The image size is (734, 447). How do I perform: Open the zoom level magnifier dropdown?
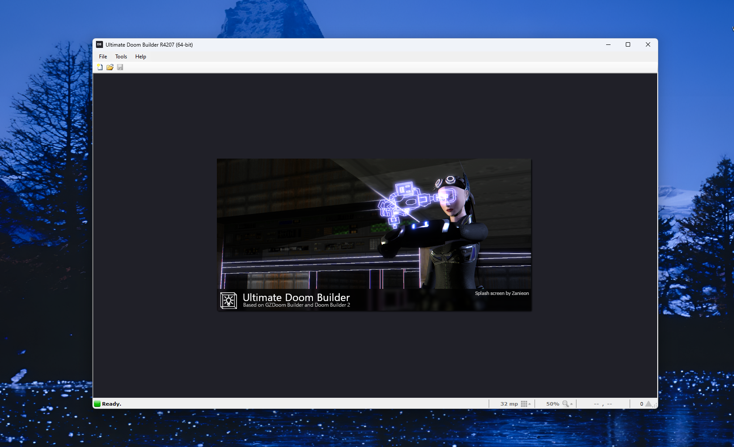tap(567, 404)
